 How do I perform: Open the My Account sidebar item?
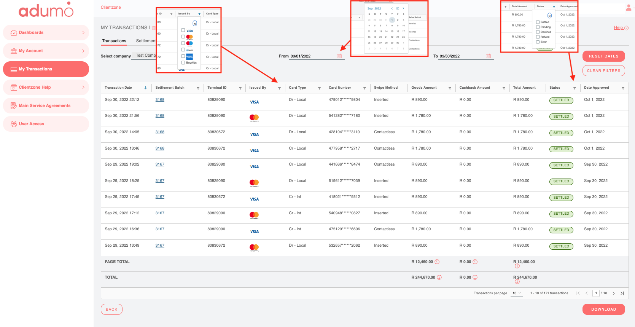tap(46, 51)
